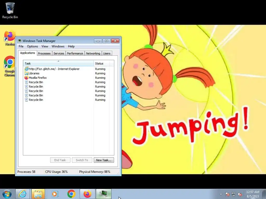Click the New Task... button
Image resolution: width=266 pixels, height=199 pixels.
(104, 160)
